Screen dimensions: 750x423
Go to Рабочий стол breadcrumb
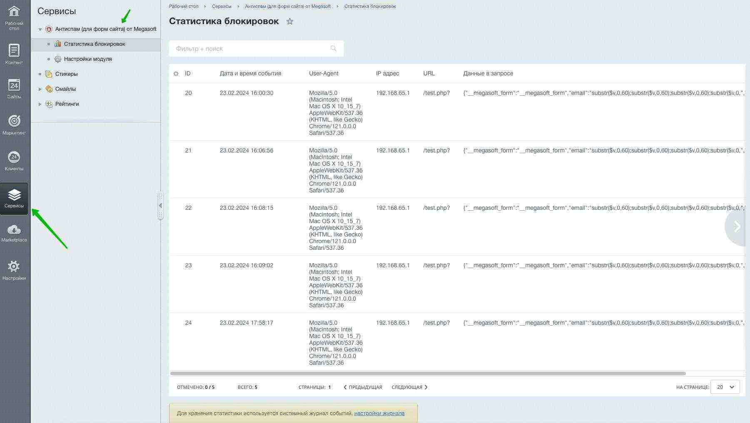[x=184, y=6]
